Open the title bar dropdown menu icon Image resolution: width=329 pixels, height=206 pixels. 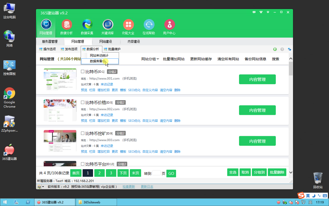click(268, 12)
